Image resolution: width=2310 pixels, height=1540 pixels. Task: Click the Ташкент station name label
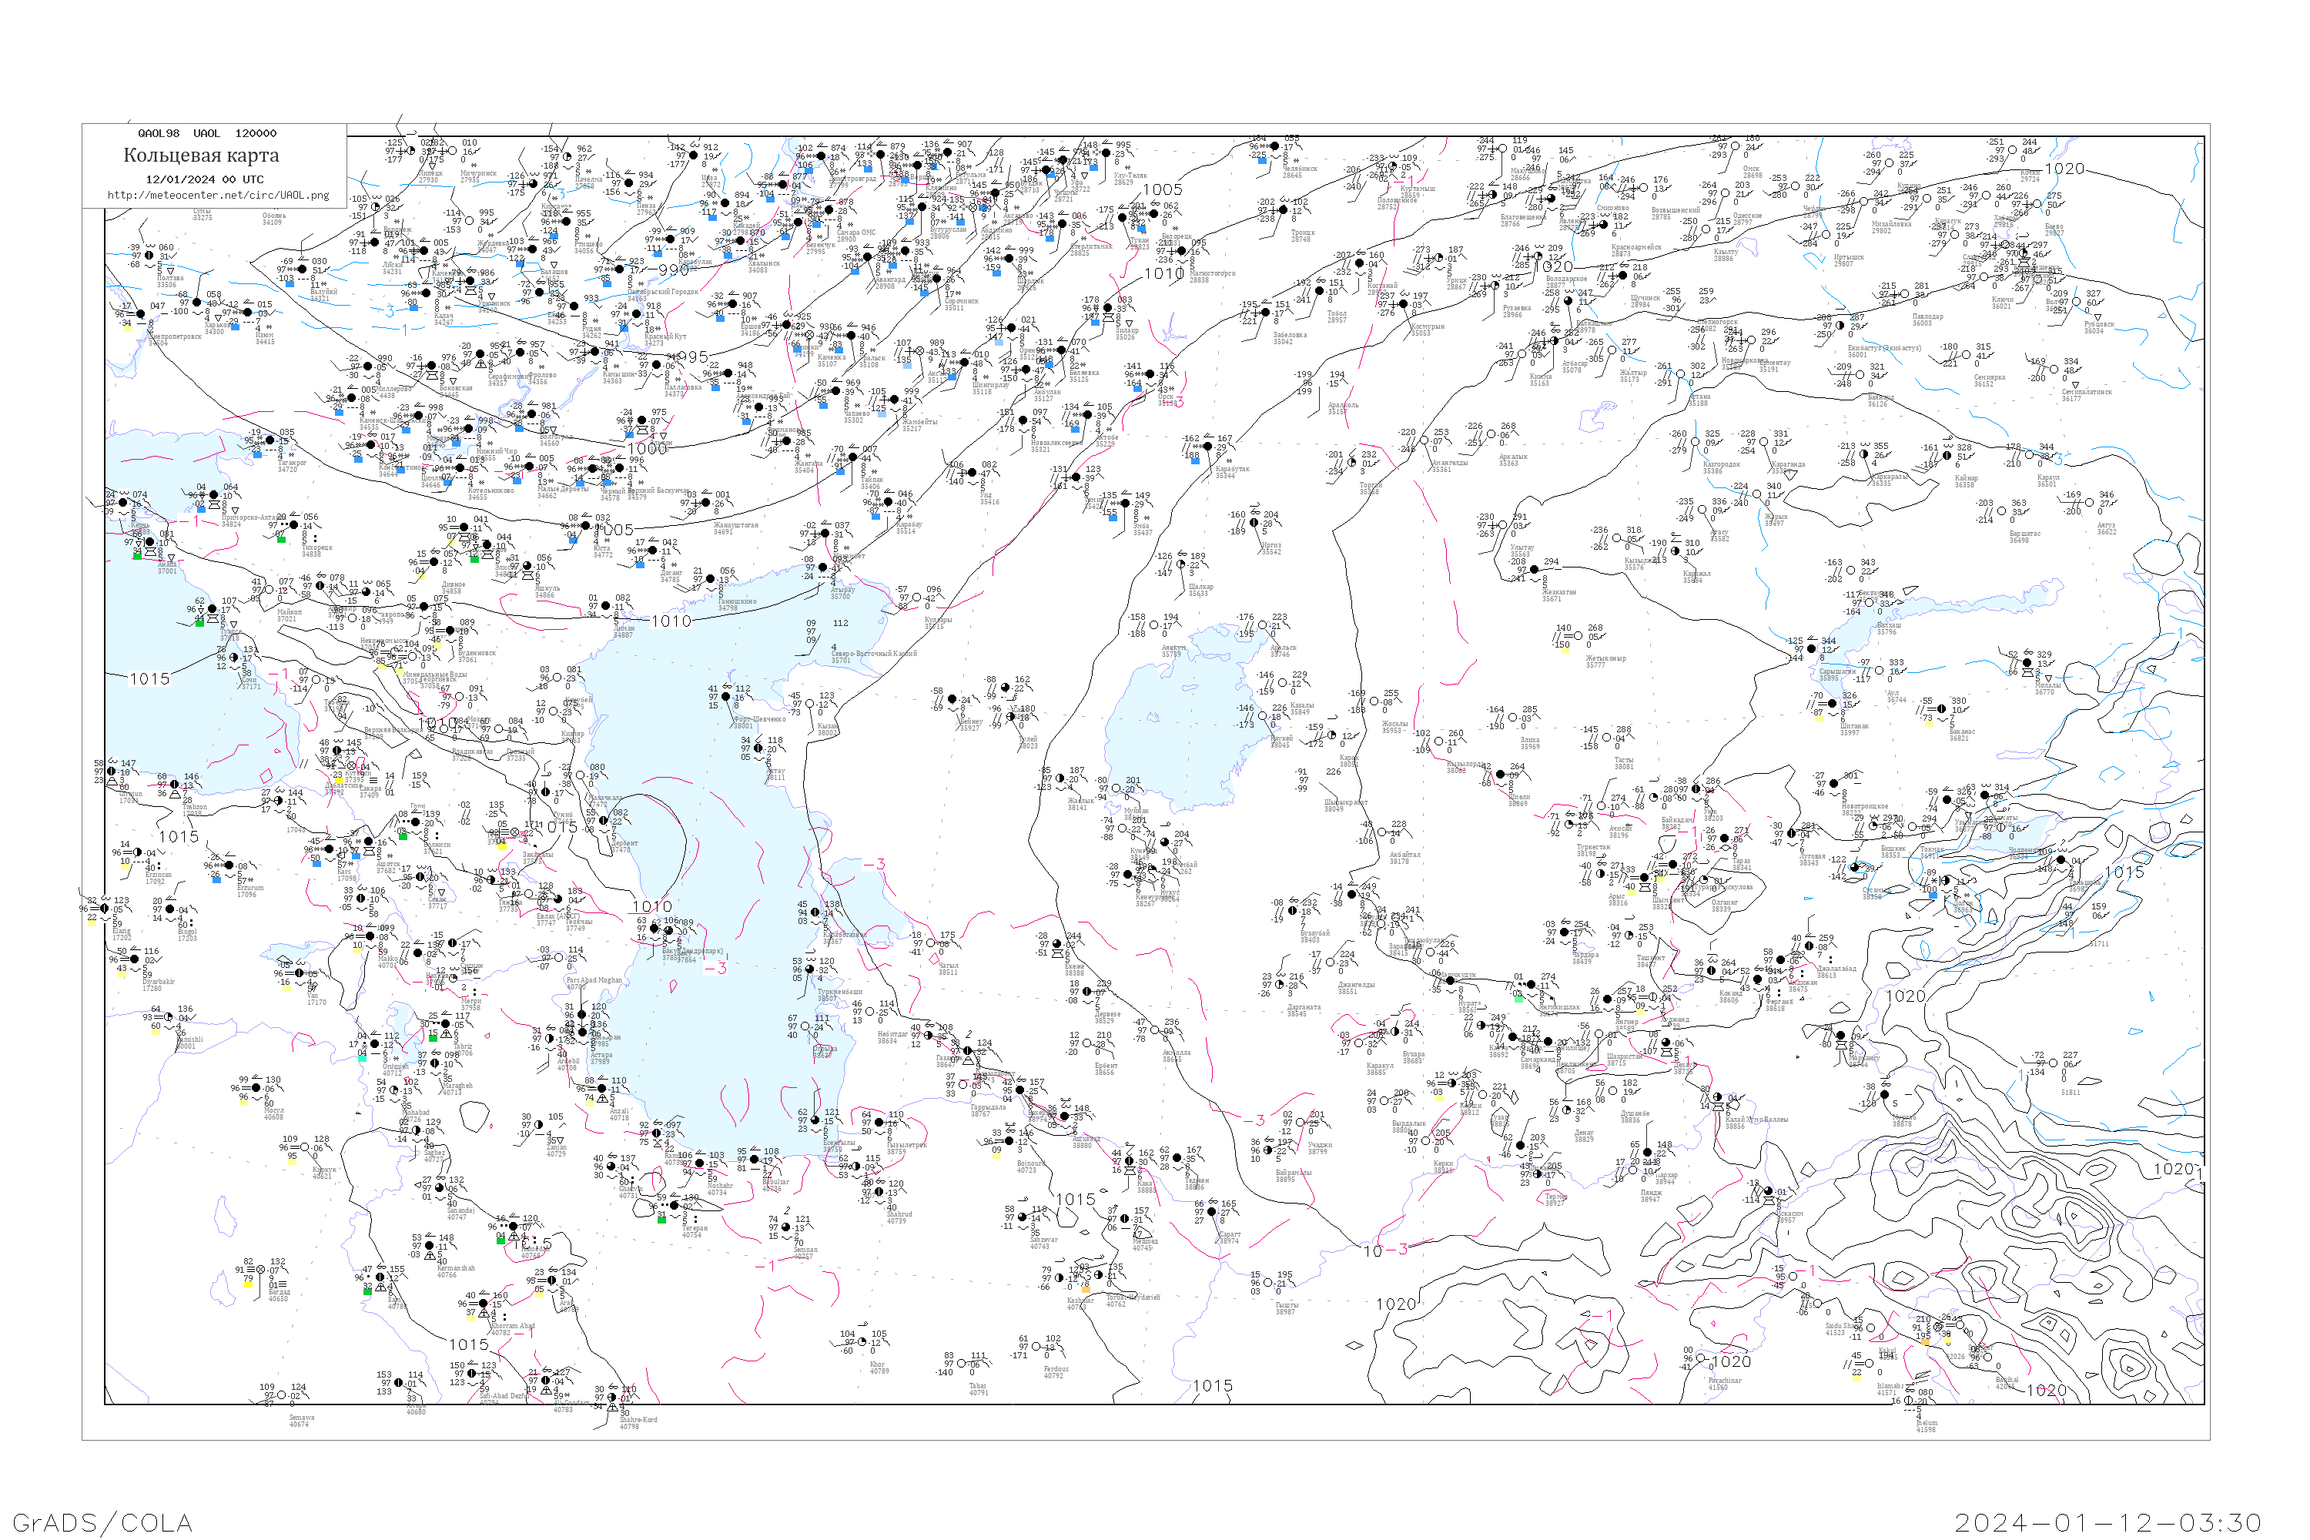(1650, 956)
